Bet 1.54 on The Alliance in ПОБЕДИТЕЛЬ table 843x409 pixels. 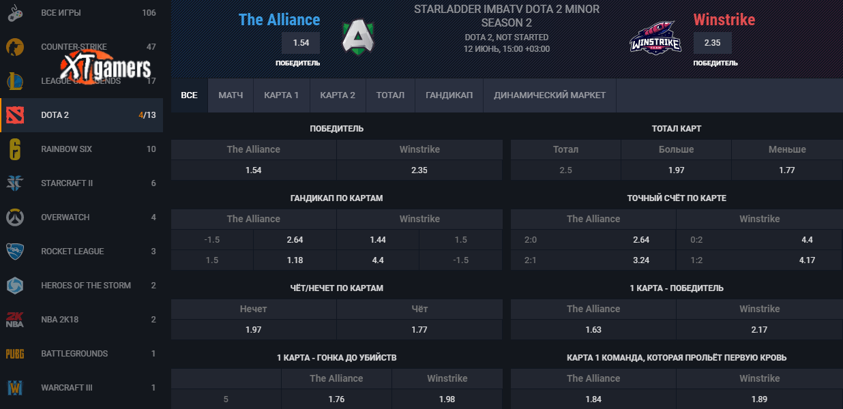coord(254,170)
